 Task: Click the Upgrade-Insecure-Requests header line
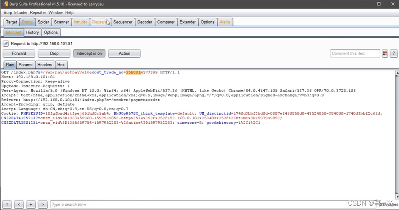35,86
